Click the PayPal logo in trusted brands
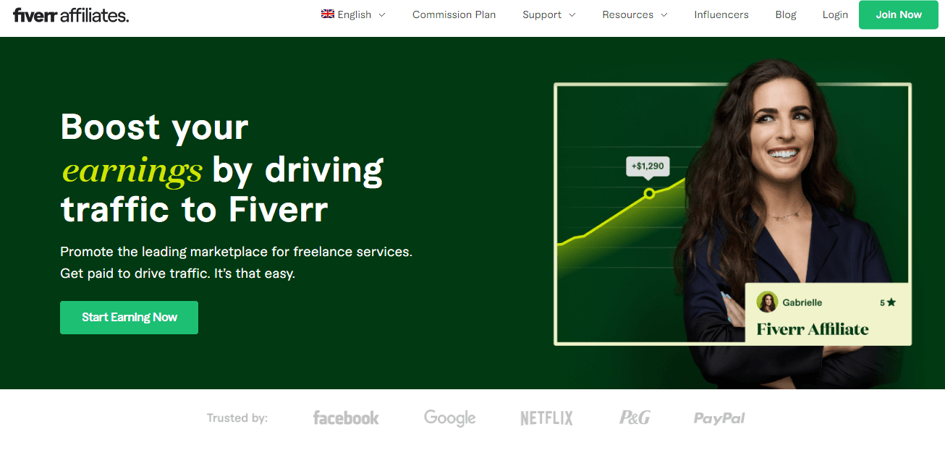Viewport: 945px width, 458px height. pos(719,418)
